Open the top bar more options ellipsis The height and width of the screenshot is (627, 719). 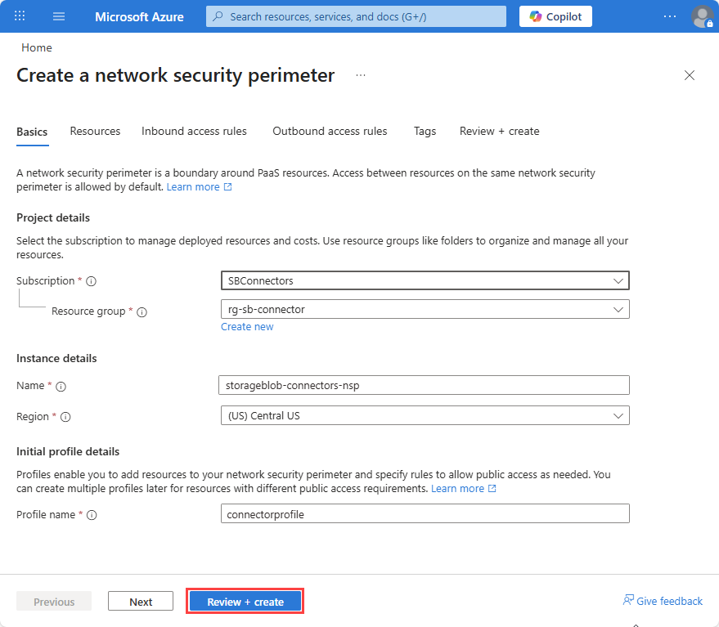point(669,16)
